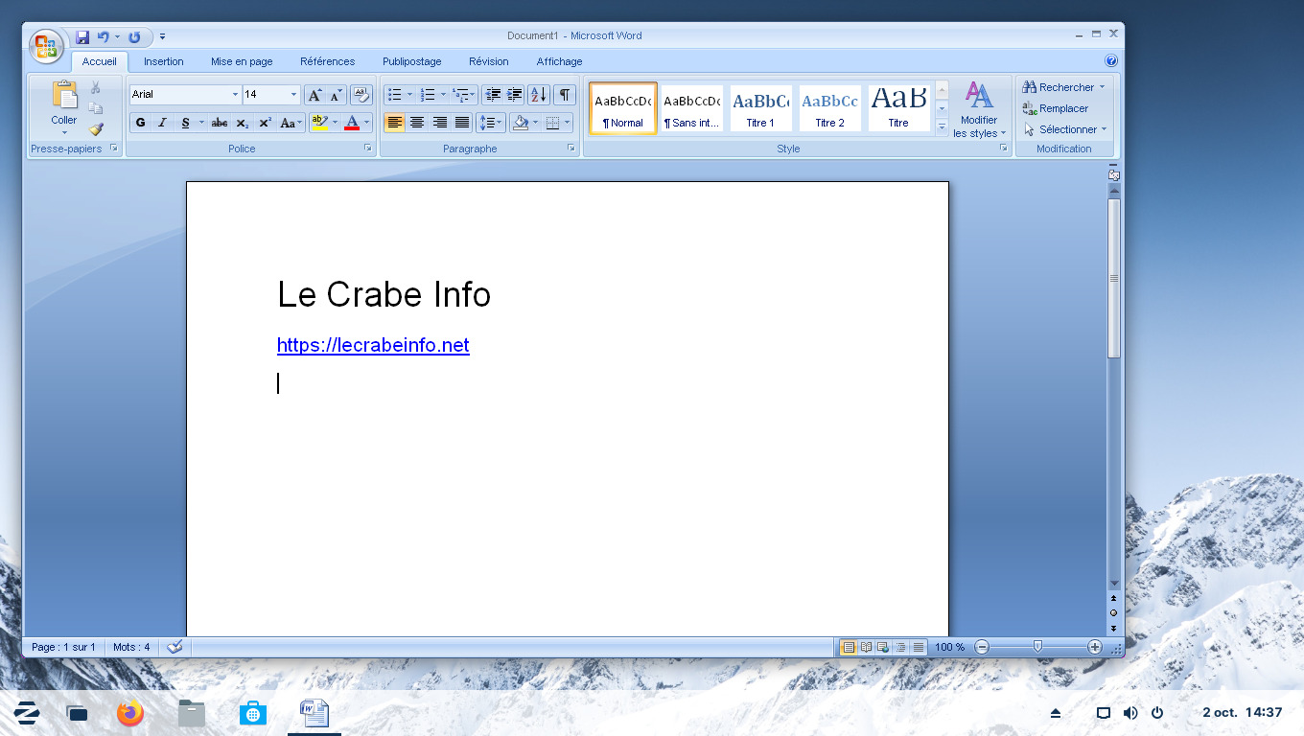The height and width of the screenshot is (736, 1304).
Task: Cut the selection with the scissors icon
Action: [95, 88]
